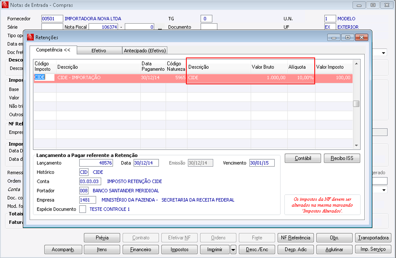Open the Financeiro button
This screenshot has width=396, height=258.
pos(141,249)
